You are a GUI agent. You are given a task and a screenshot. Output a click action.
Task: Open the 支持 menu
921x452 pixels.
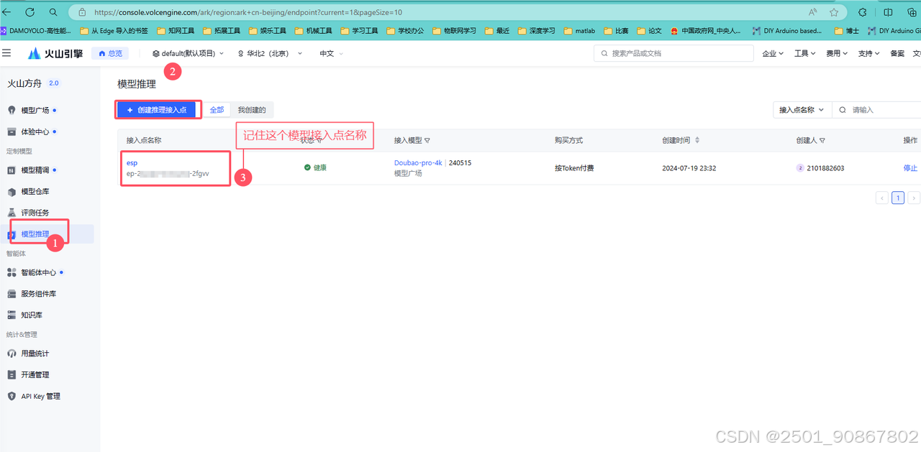[869, 53]
